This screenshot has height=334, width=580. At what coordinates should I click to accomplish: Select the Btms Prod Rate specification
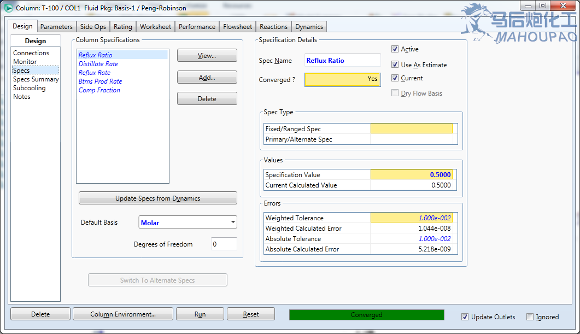pyautogui.click(x=100, y=81)
